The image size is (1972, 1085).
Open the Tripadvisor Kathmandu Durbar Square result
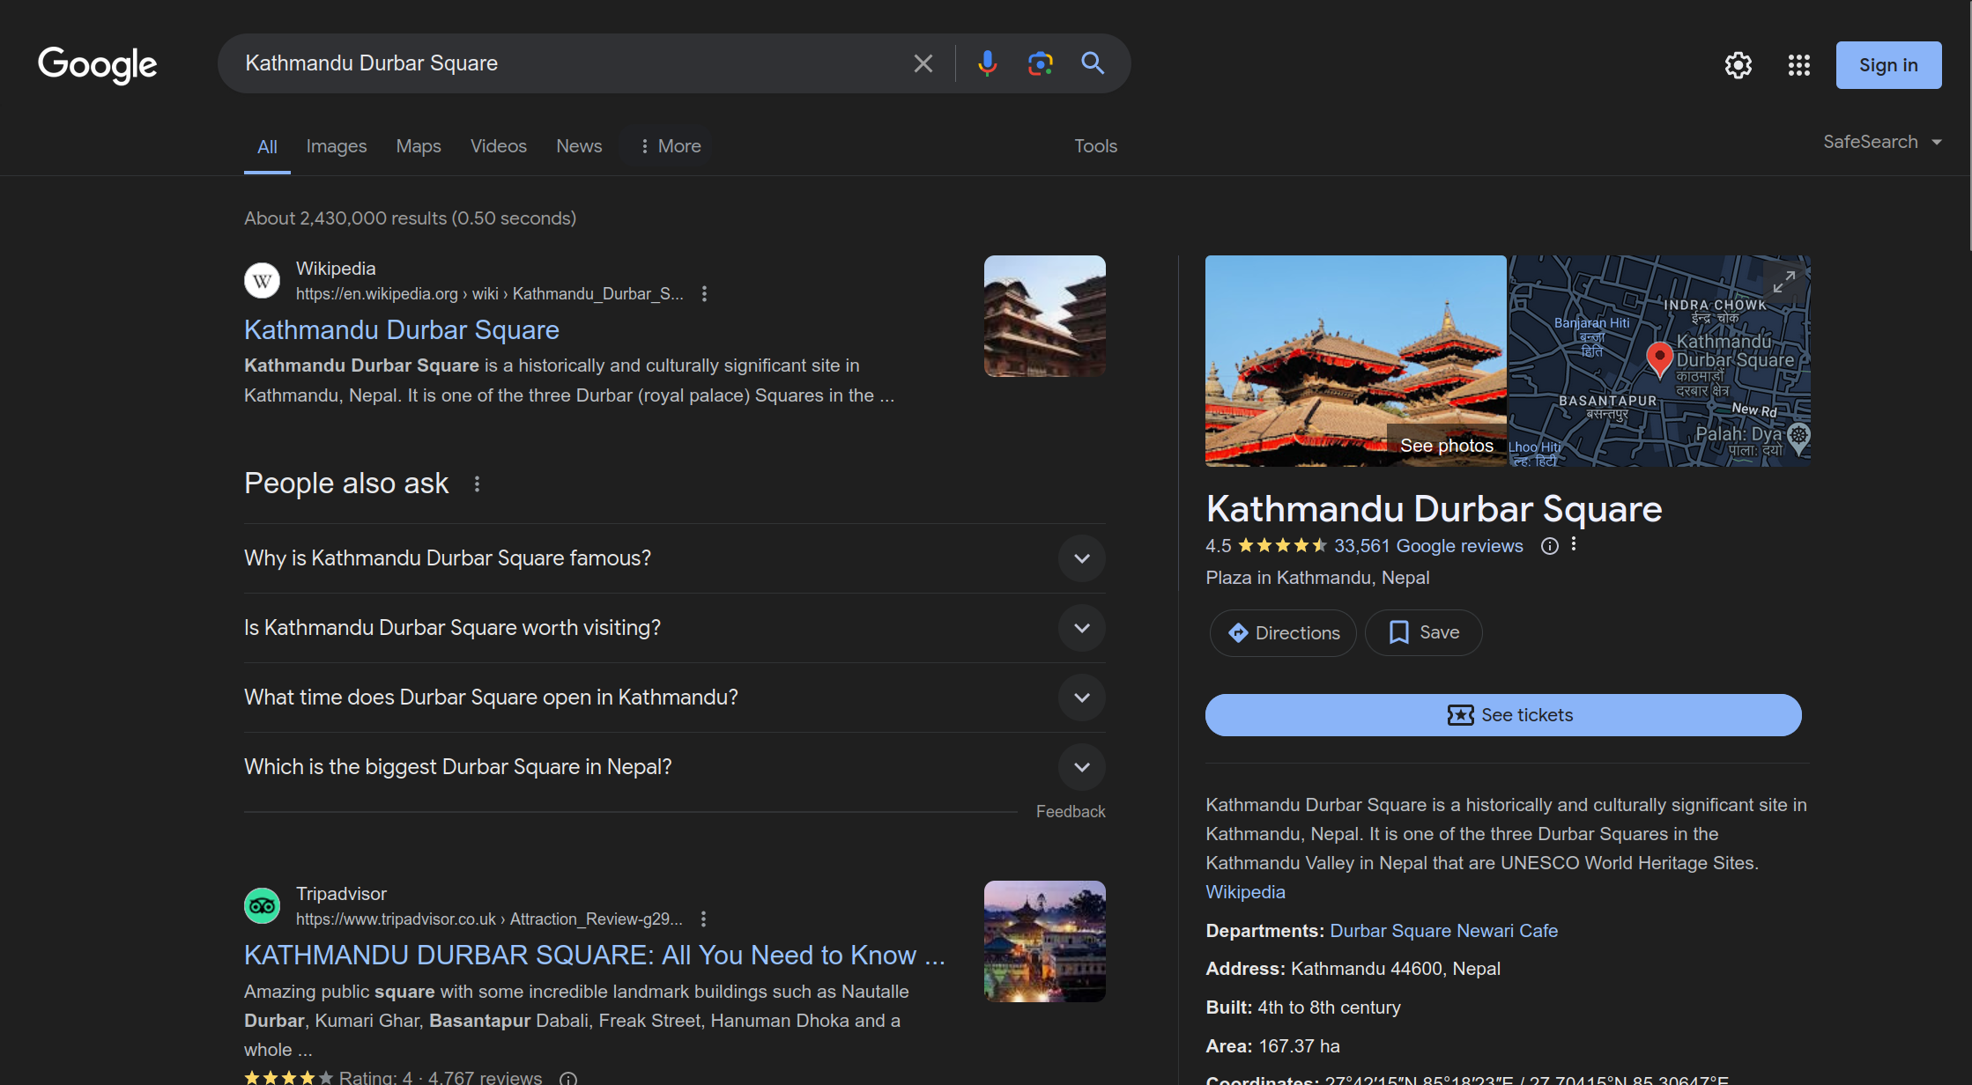click(x=595, y=956)
